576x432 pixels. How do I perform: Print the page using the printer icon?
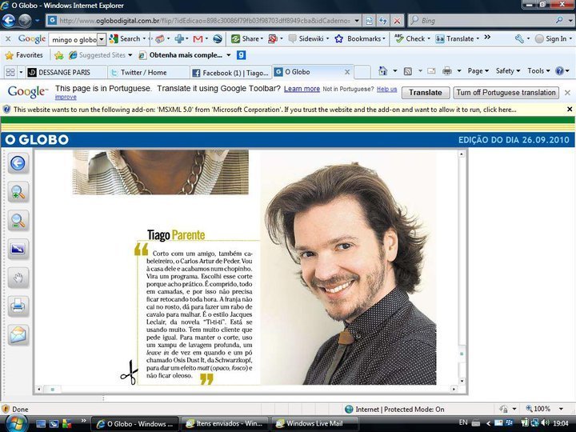18,306
